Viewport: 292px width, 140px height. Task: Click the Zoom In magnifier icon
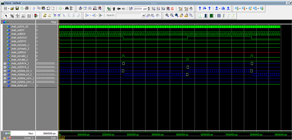click(167, 15)
